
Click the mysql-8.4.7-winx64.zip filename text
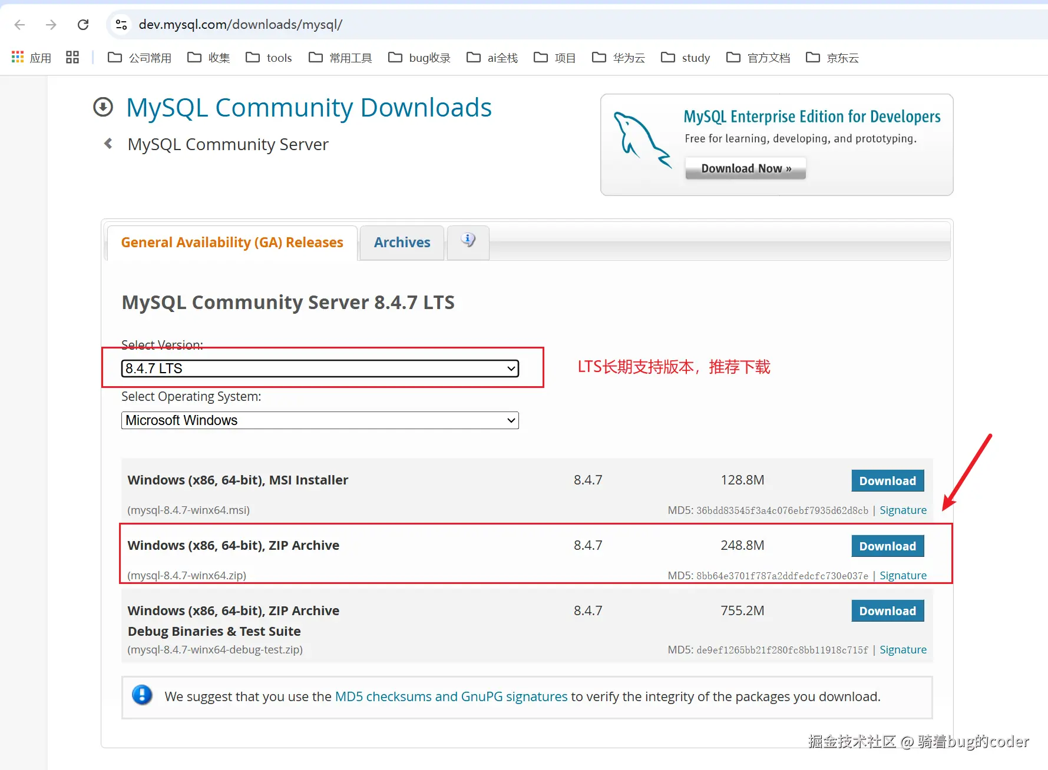[187, 576]
